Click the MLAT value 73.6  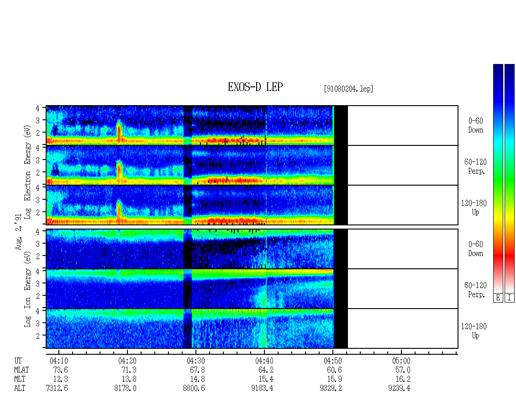click(60, 370)
